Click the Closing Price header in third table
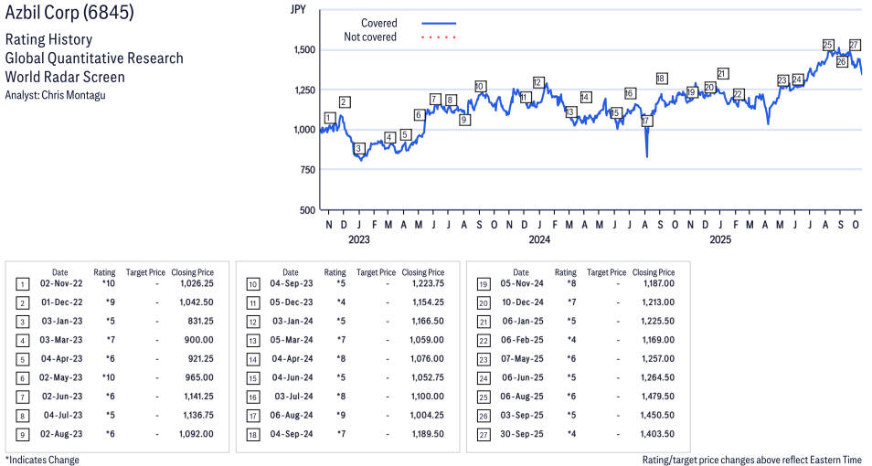The height and width of the screenshot is (466, 872). pyautogui.click(x=654, y=272)
